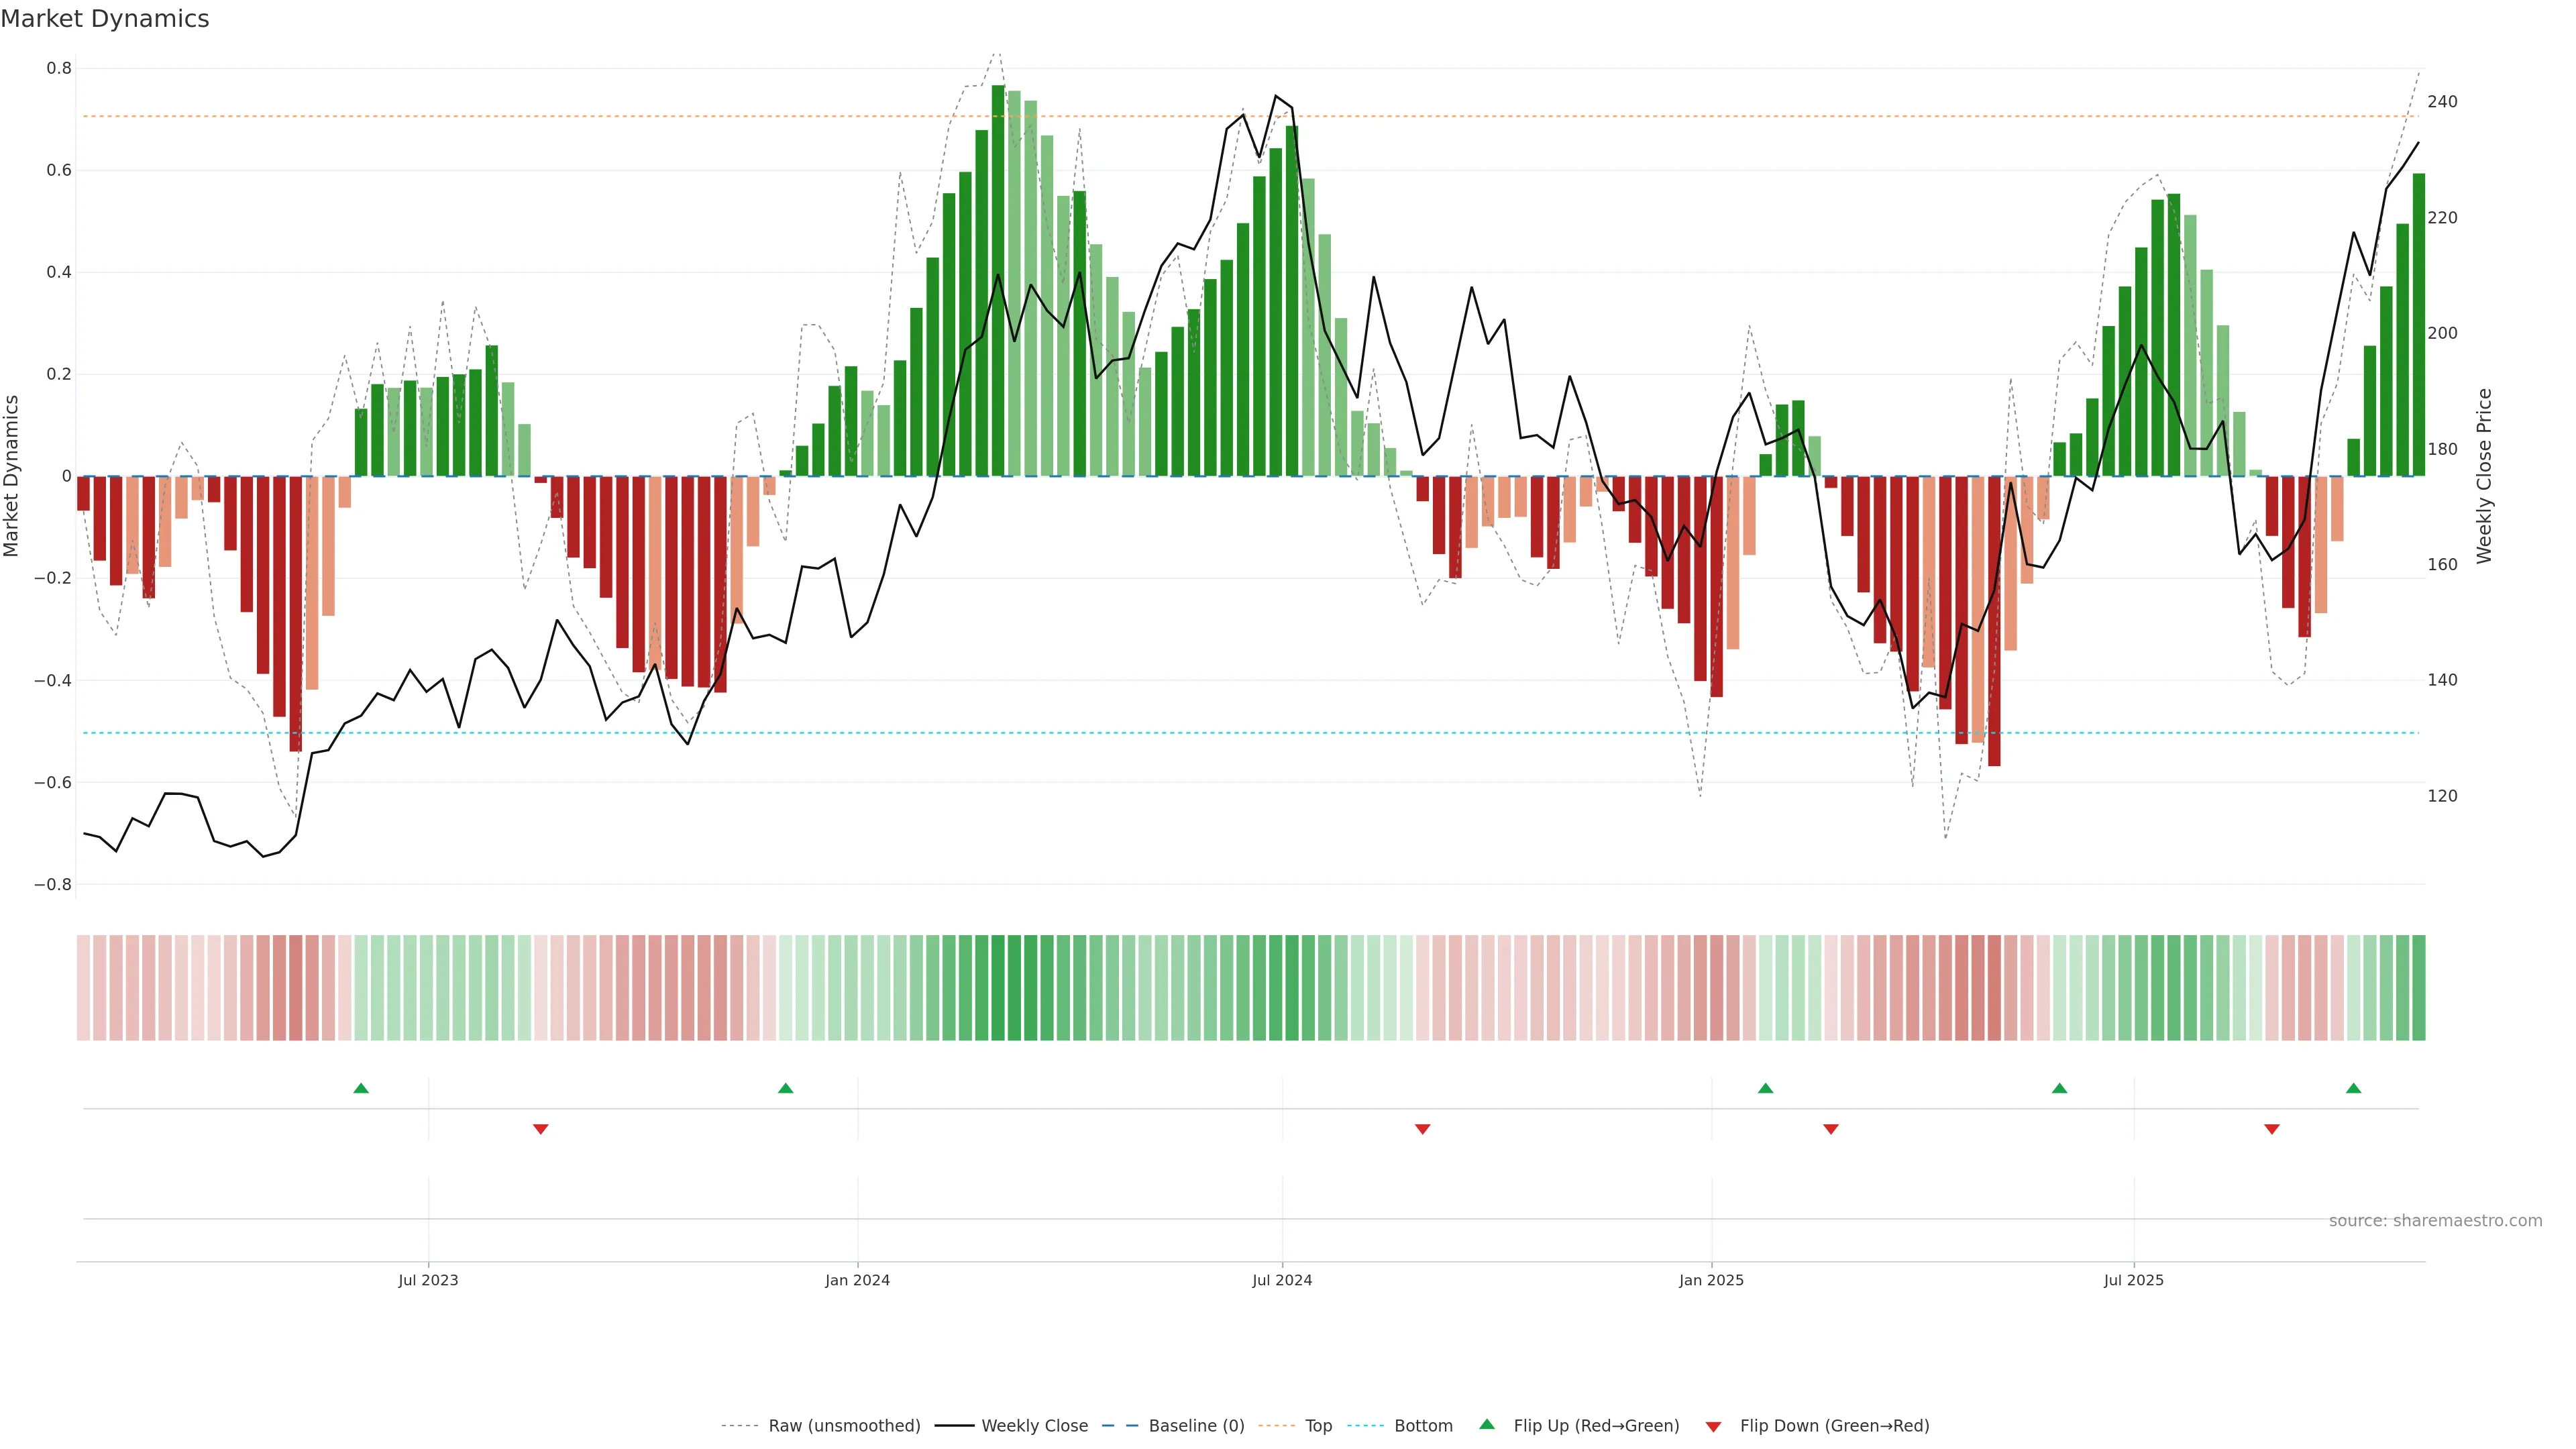
Task: Click the rightmost green flip-up triangle marker
Action: coord(2353,1088)
